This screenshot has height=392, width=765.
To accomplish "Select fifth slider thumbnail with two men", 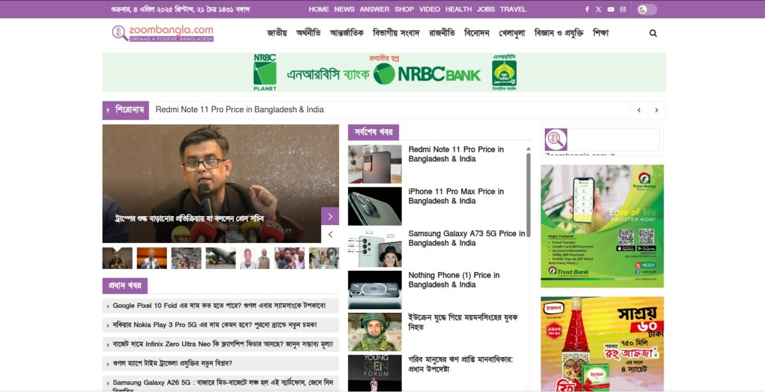I will 255,258.
